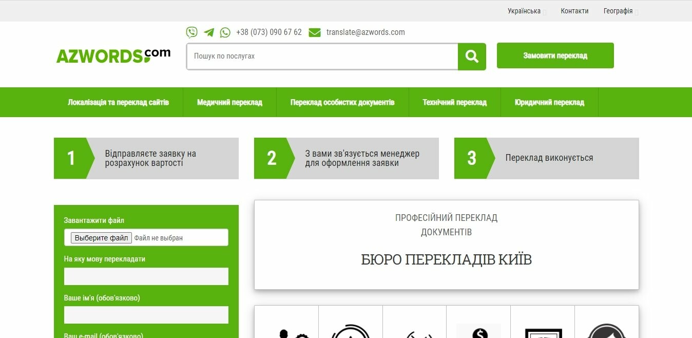
Task: Select Медичний переклад menu item
Action: (229, 102)
